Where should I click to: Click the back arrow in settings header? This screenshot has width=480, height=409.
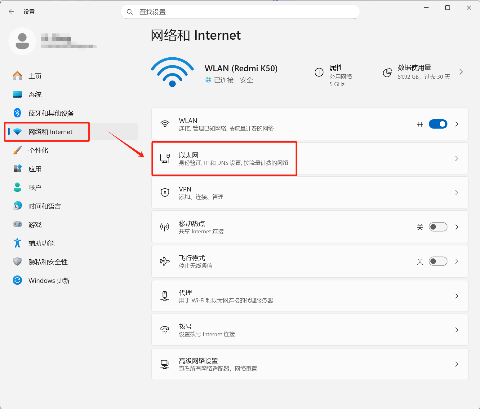pyautogui.click(x=11, y=12)
